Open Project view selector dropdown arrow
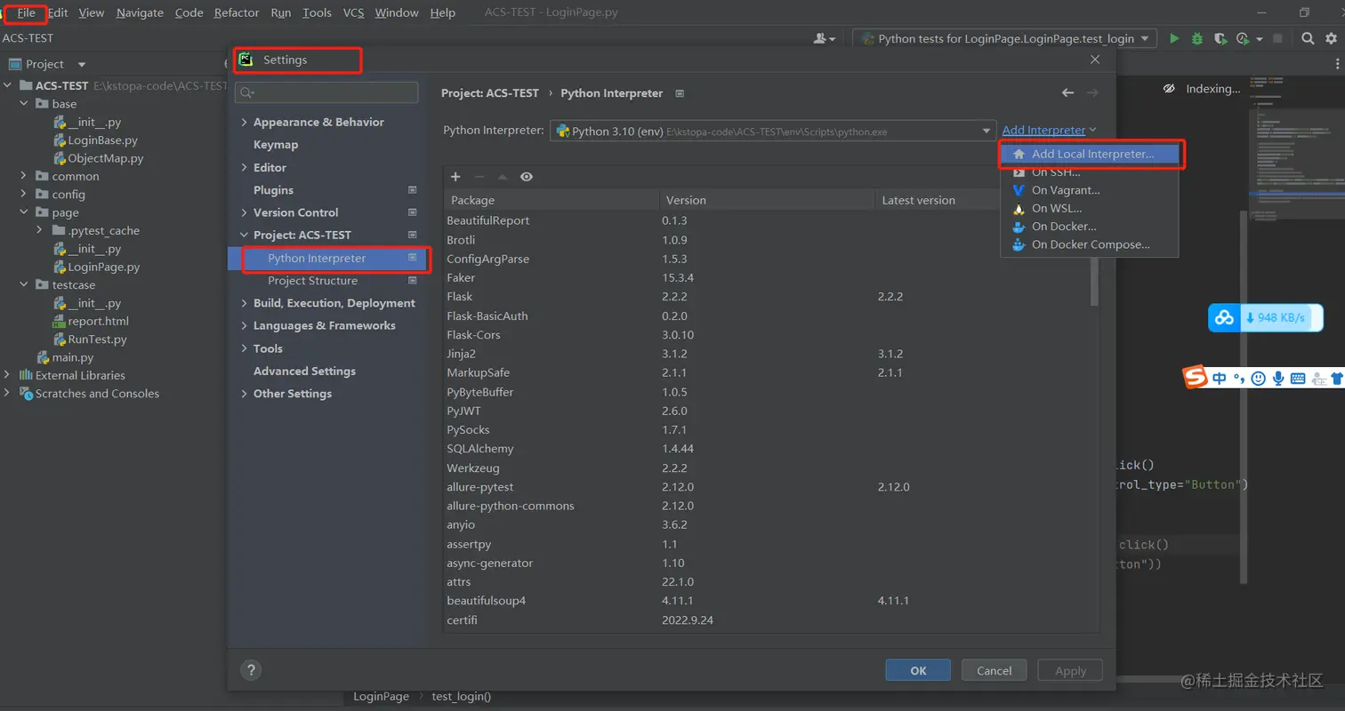This screenshot has height=711, width=1345. (82, 64)
